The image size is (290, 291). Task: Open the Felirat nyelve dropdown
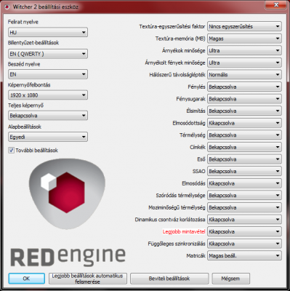pyautogui.click(x=48, y=32)
